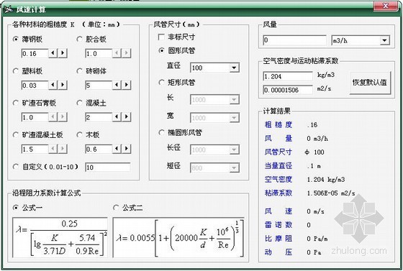The height and width of the screenshot is (271, 403).
Task: Click the 雷诺数 result label
Action: pyautogui.click(x=279, y=225)
